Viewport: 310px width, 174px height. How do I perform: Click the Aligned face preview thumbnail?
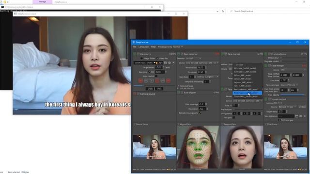[x=198, y=147]
